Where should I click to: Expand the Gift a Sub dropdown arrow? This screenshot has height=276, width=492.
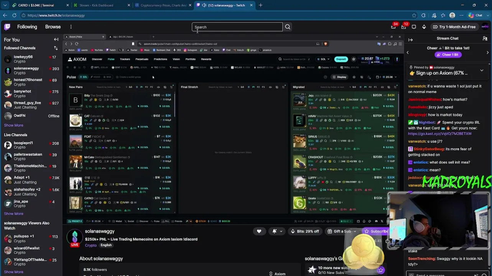pyautogui.click(x=355, y=231)
